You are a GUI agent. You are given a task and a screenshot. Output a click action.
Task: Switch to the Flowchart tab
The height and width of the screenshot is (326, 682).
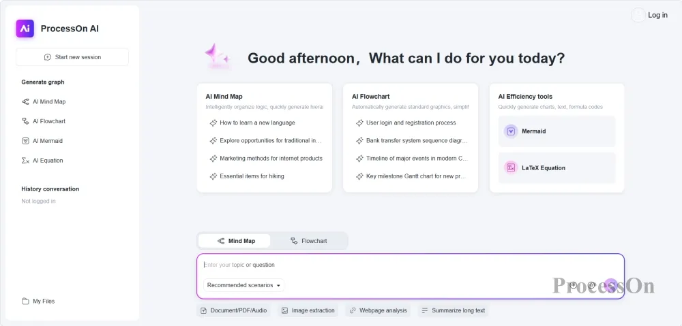tap(309, 241)
